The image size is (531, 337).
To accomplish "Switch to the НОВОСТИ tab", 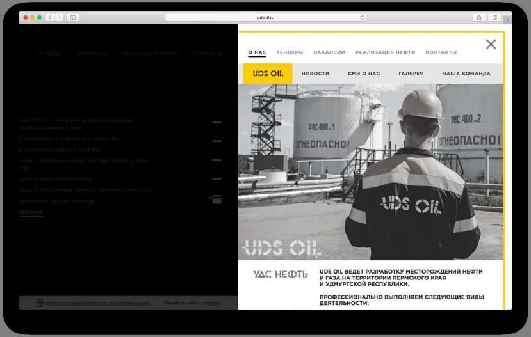I will [315, 74].
